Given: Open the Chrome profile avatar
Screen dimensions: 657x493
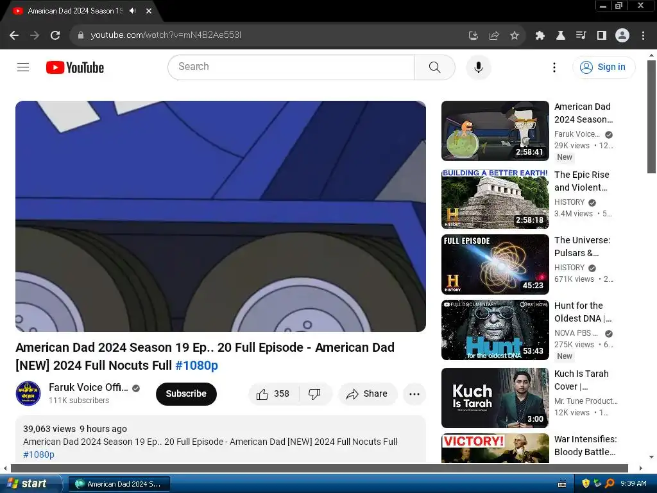Looking at the screenshot, I should pos(622,35).
